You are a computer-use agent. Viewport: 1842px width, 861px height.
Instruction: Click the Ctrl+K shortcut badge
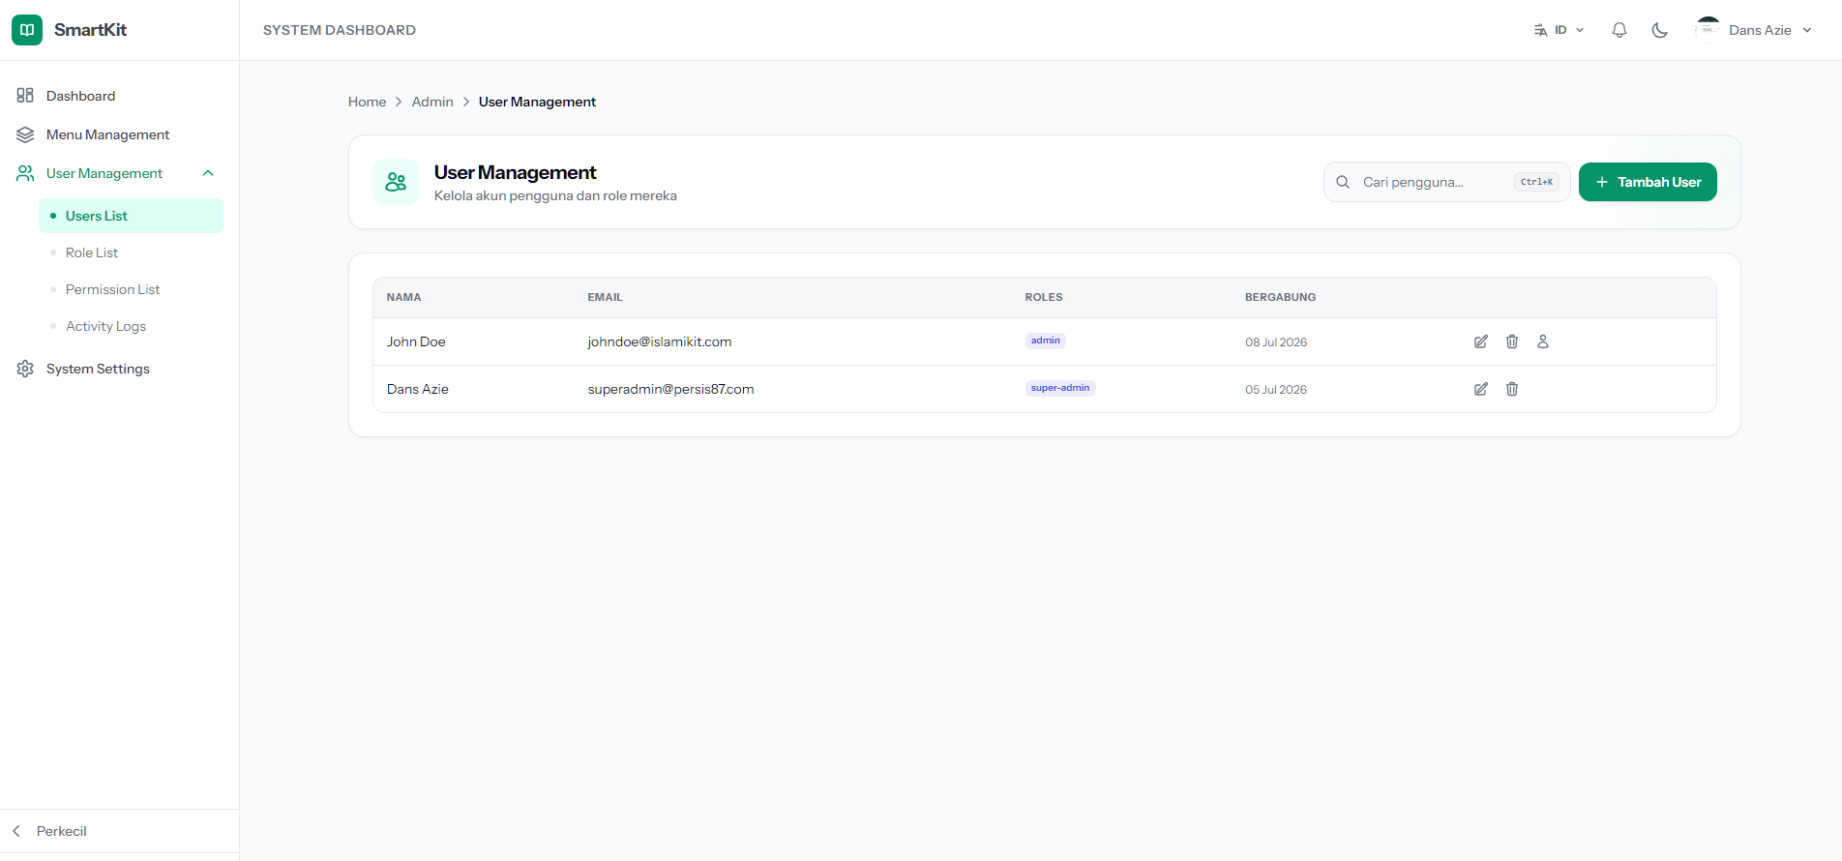(x=1536, y=182)
